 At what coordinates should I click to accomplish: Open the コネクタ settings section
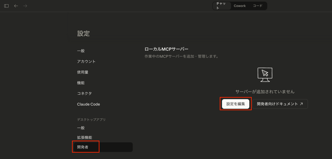point(84,93)
